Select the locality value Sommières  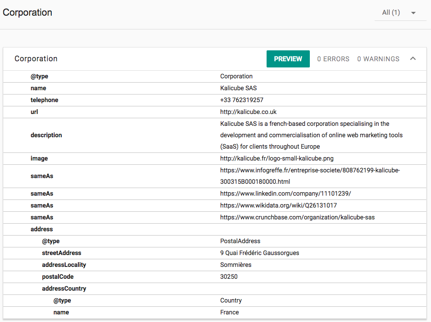[x=236, y=265]
